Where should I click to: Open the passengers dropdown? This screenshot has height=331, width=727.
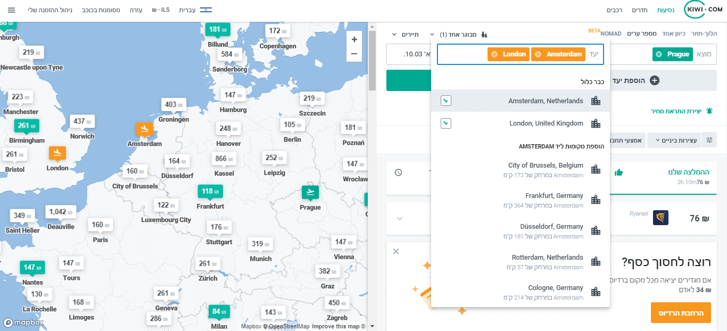coord(458,34)
